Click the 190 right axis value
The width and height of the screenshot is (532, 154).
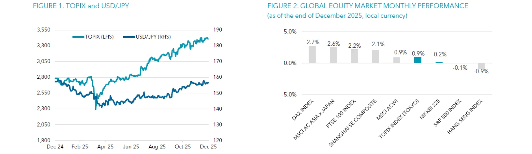218,30
